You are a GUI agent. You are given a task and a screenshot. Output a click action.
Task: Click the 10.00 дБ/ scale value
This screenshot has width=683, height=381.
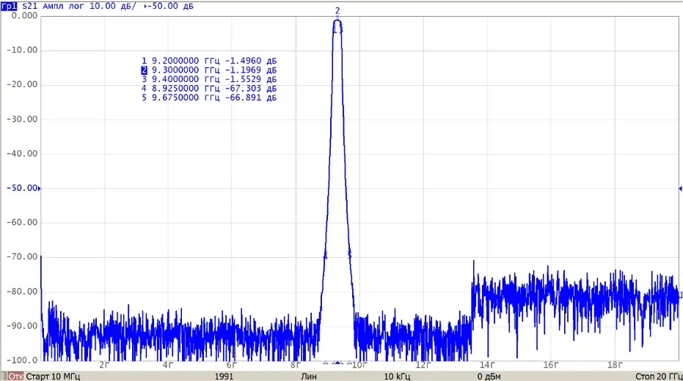pos(113,6)
